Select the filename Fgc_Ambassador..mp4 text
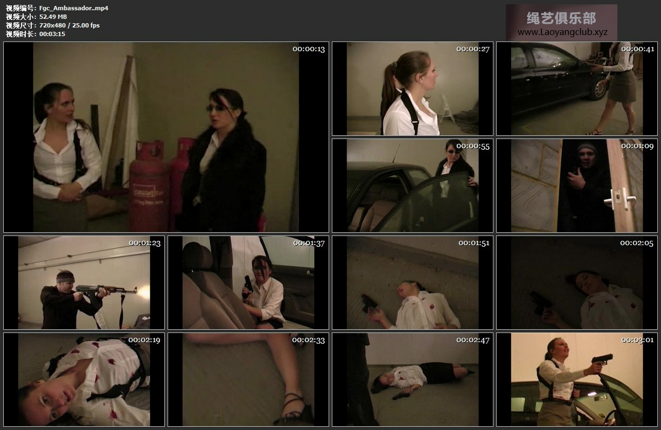Screen dimensions: 661x430 pyautogui.click(x=73, y=8)
